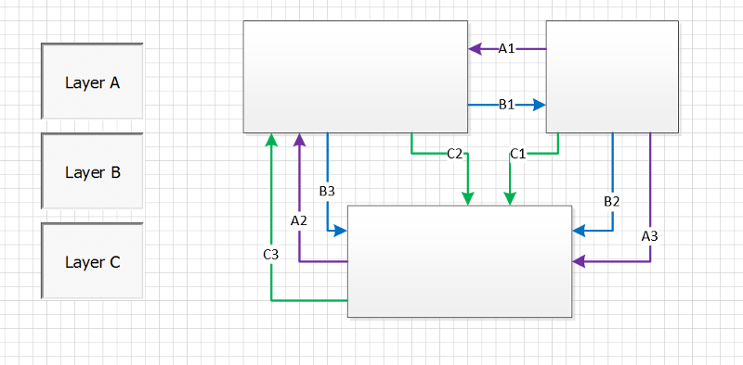Select the large top-left rectangle shape

(356, 77)
